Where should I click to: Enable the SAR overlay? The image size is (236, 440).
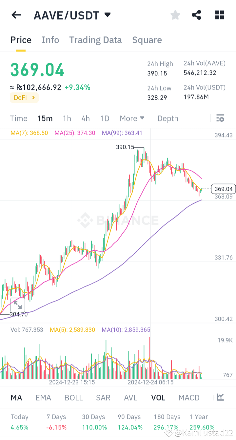(103, 397)
